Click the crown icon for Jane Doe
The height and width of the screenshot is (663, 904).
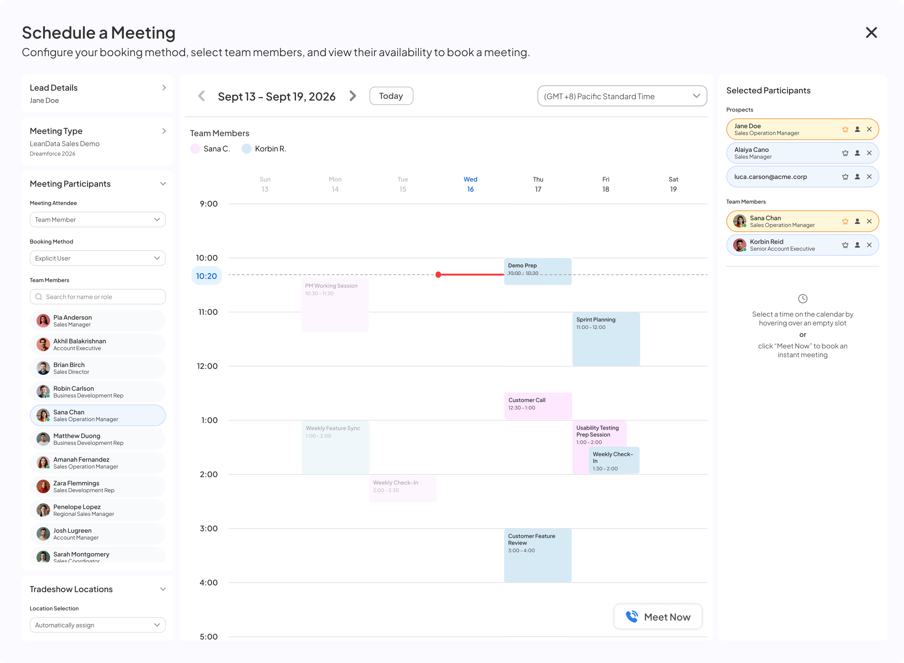coord(845,129)
